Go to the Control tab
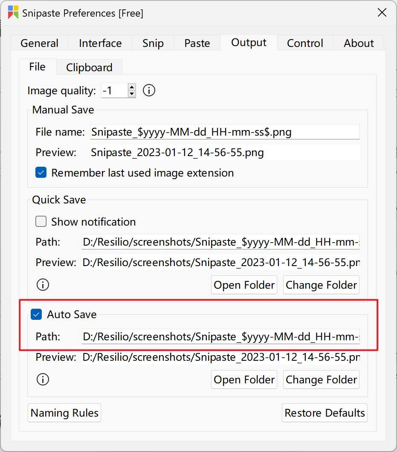This screenshot has height=452, width=397. (x=305, y=43)
